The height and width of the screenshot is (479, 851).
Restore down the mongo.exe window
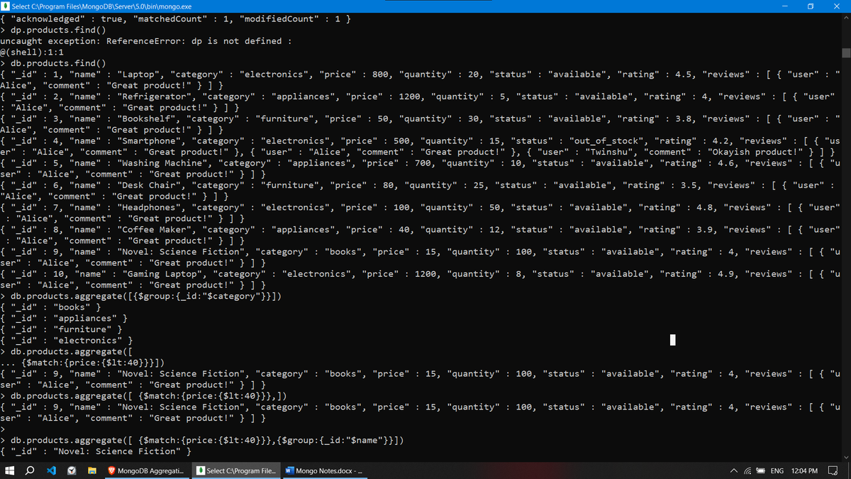coord(811,6)
